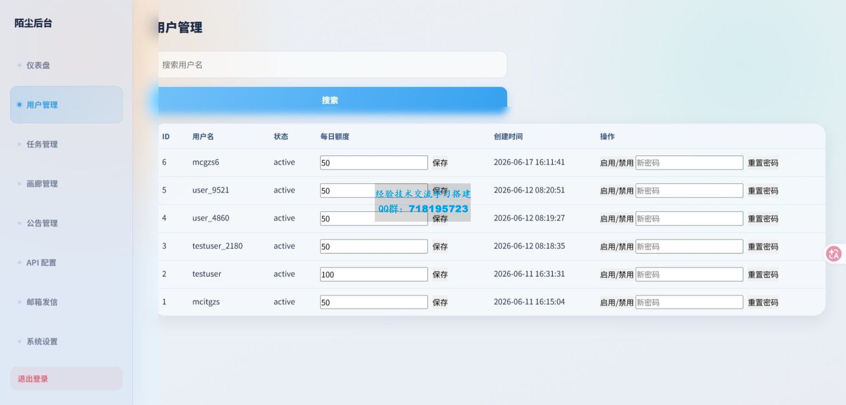Click the 新密码 field for testuser_2180
This screenshot has width=846, height=405.
click(x=689, y=247)
